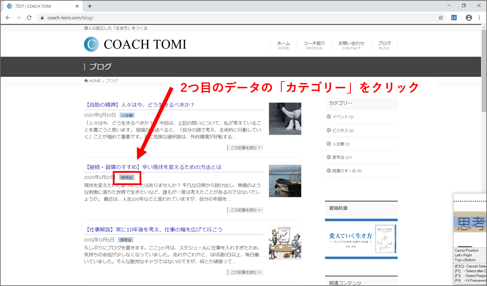Click the 変えていく生き方 book banner
The width and height of the screenshot is (487, 286).
pyautogui.click(x=361, y=239)
